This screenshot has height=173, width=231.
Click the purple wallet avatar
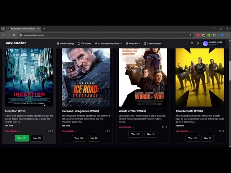(x=205, y=44)
